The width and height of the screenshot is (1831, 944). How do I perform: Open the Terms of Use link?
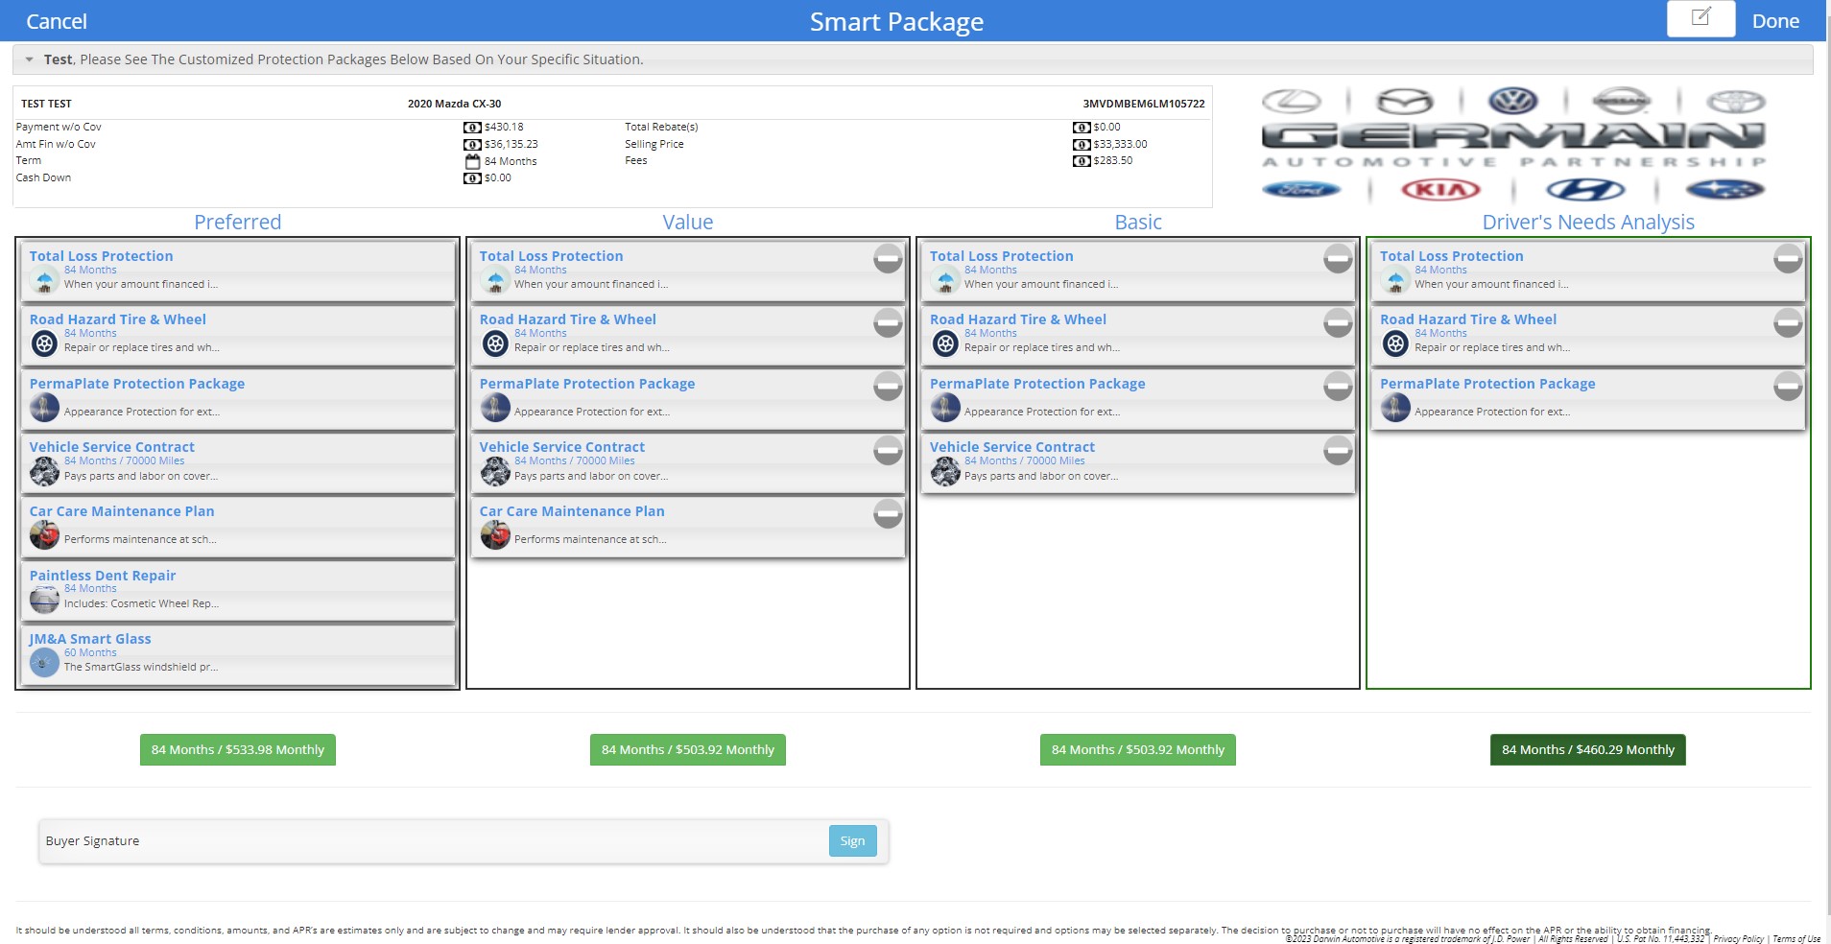point(1796,939)
